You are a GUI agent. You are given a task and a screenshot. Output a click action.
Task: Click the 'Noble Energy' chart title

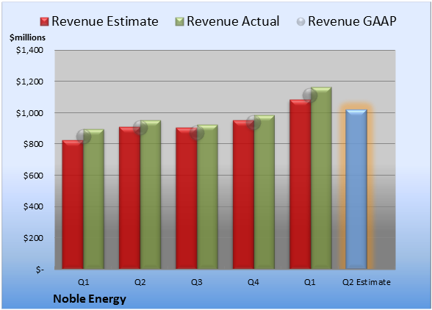[x=90, y=299]
